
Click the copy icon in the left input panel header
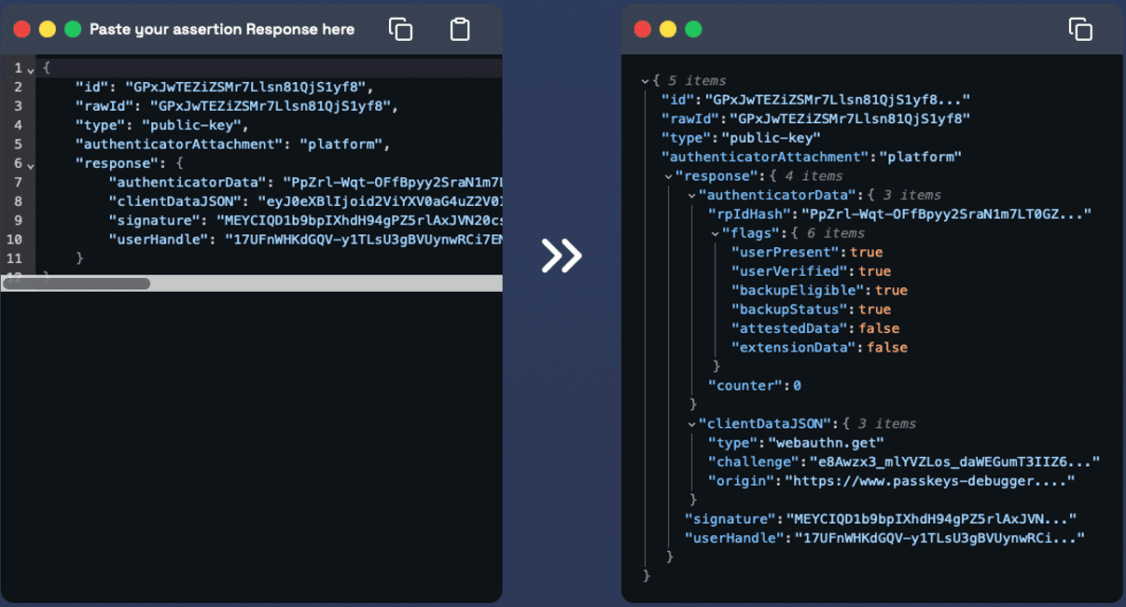point(400,29)
